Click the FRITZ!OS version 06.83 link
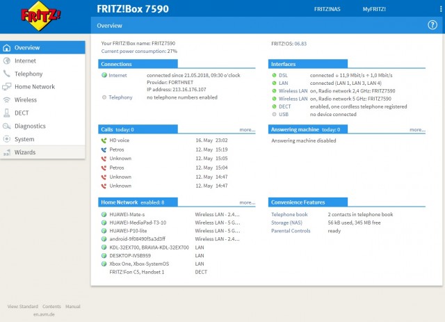Viewport: 445px width, 322px height. [300, 44]
